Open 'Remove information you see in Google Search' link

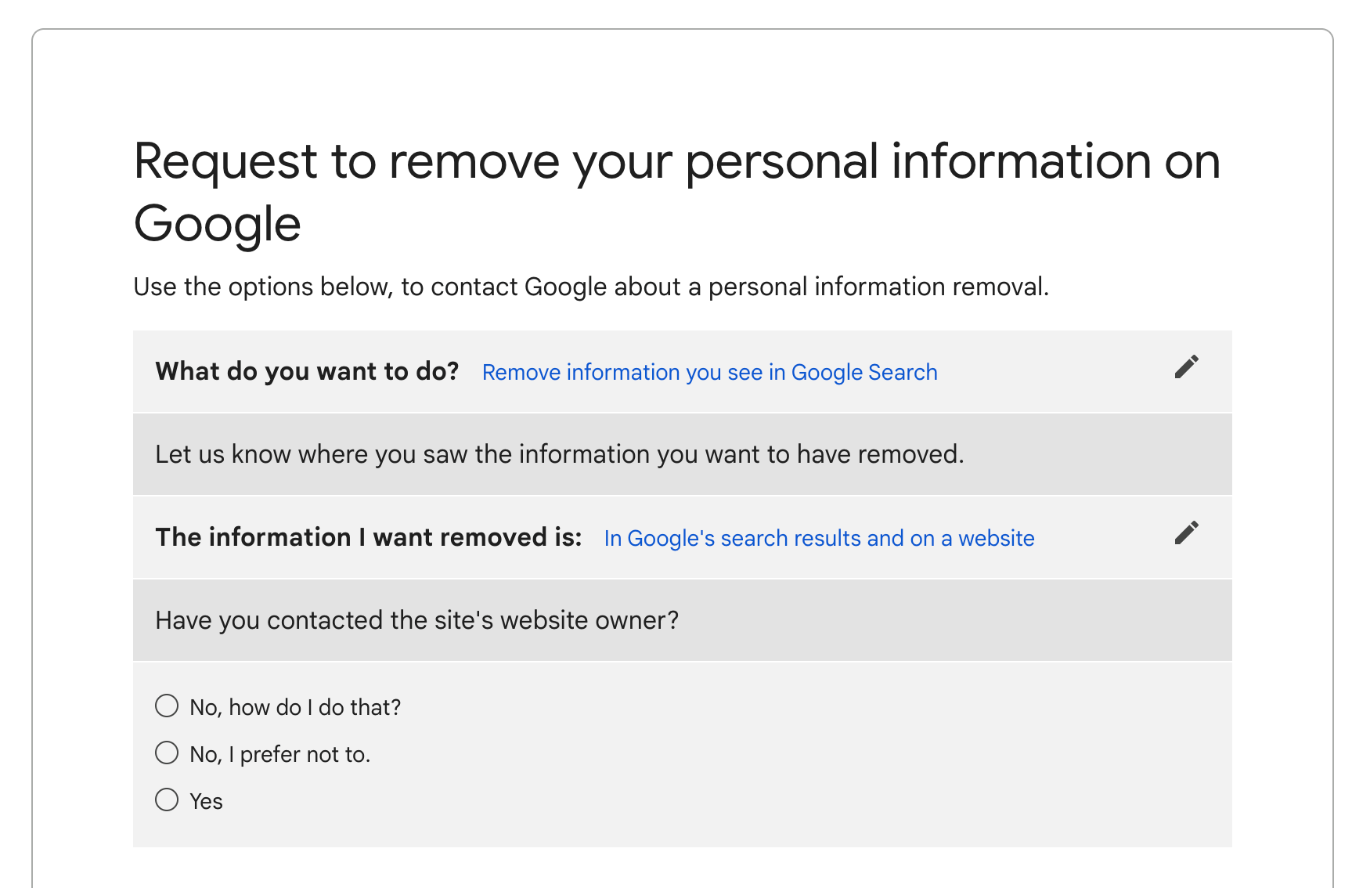tap(708, 372)
